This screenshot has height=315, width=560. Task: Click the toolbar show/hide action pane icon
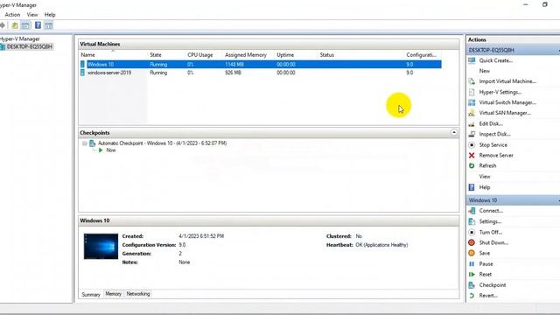tap(49, 25)
